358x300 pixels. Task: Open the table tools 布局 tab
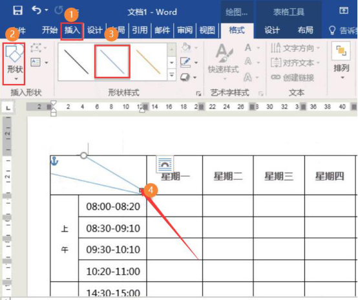pyautogui.click(x=305, y=30)
